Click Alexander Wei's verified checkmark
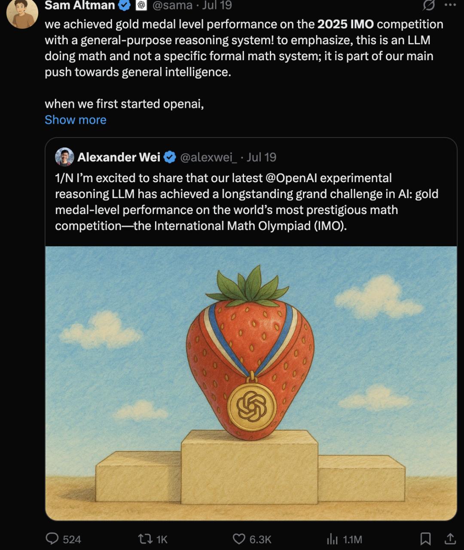464x550 pixels. pyautogui.click(x=170, y=157)
